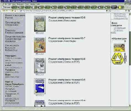131x111 pixels.
Task: Click the yellow highlighted tab button in toolbar
Action: coord(121,7)
